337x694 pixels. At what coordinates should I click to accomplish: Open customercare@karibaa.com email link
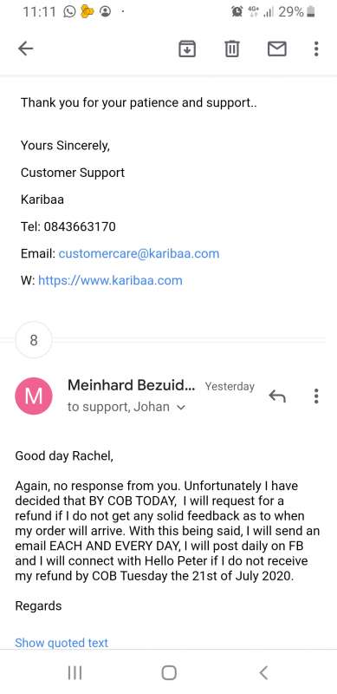click(x=139, y=253)
